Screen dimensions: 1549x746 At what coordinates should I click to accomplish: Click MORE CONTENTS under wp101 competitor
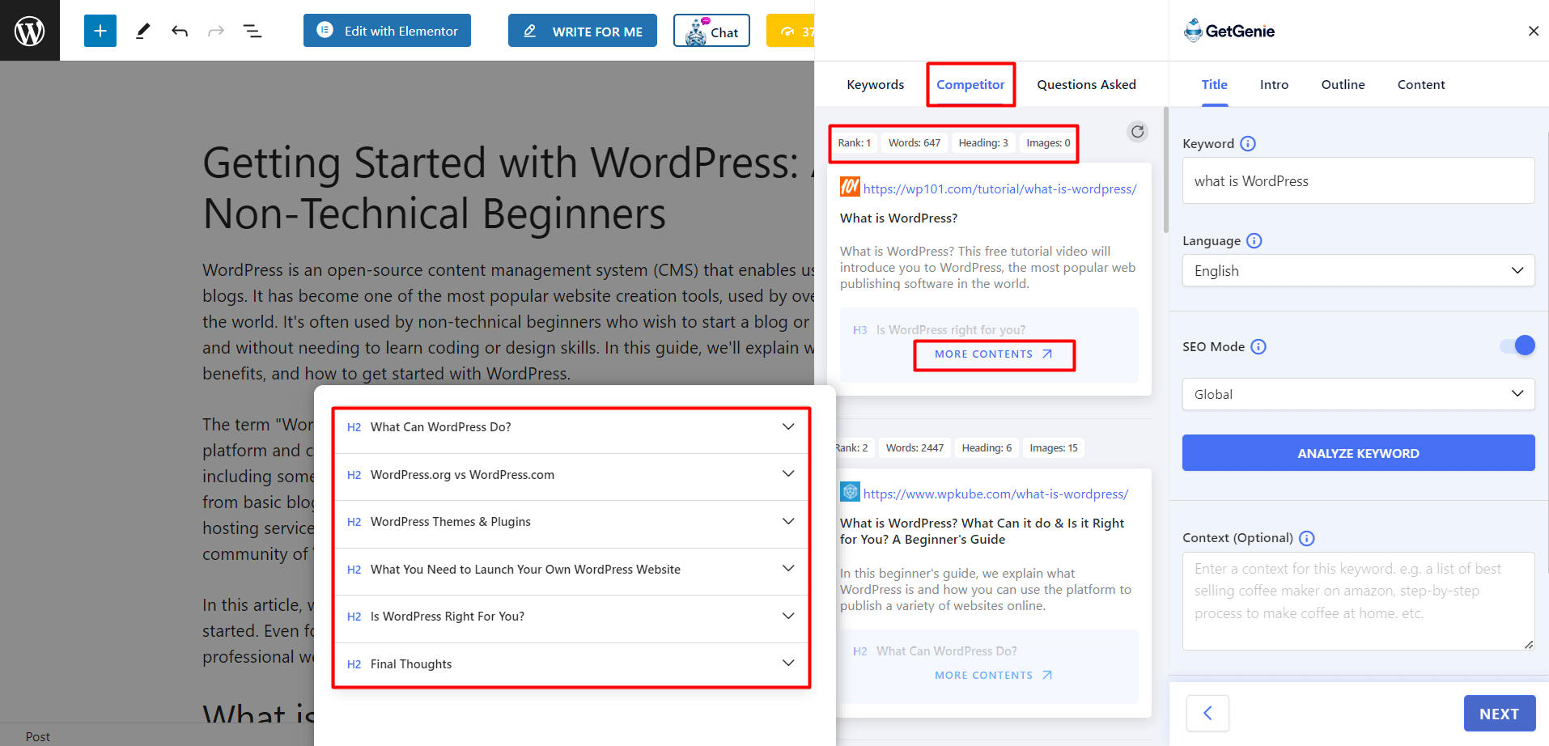(994, 354)
